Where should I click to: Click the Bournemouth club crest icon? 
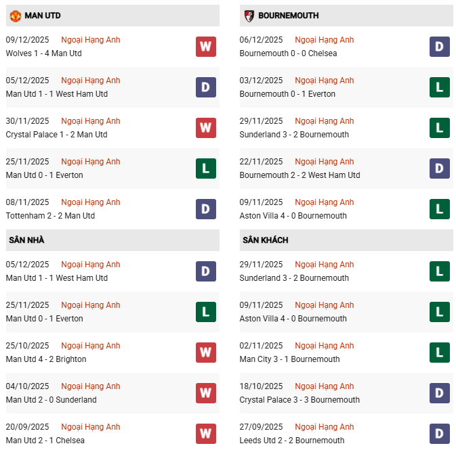click(249, 16)
